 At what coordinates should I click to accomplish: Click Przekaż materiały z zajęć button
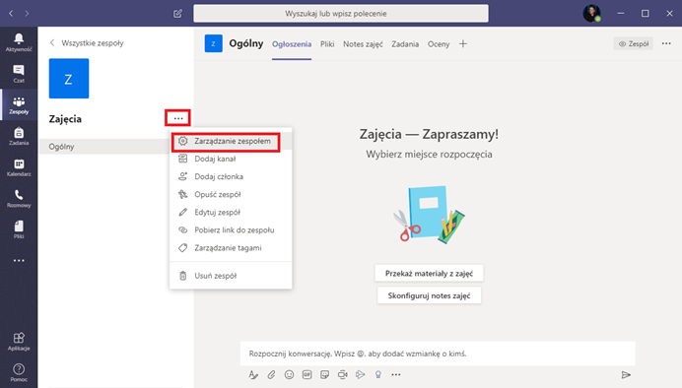429,274
